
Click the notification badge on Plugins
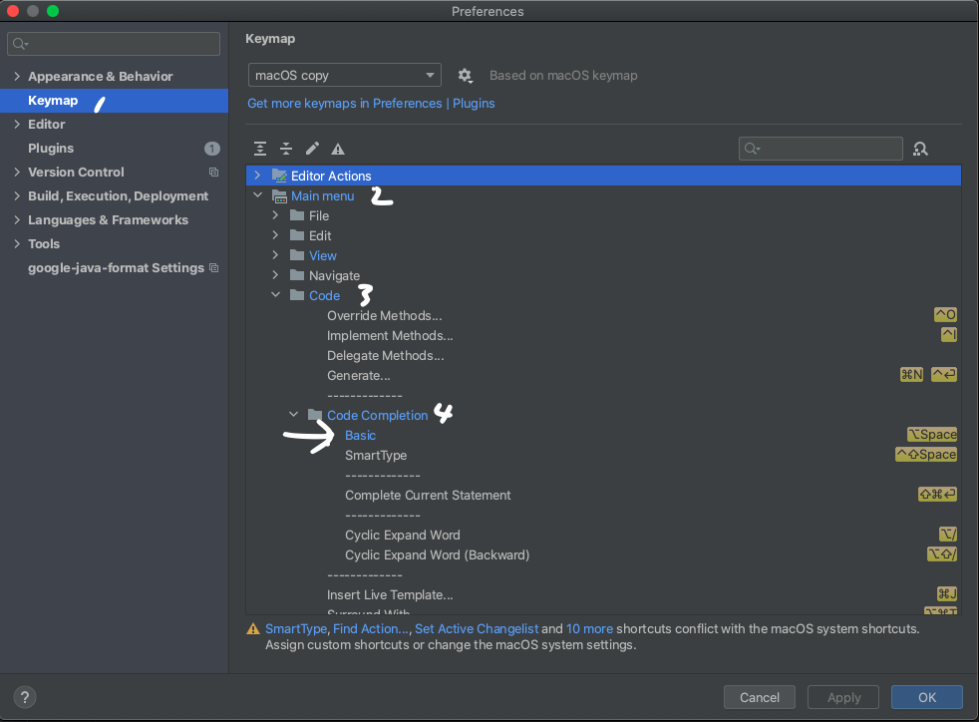pos(212,148)
